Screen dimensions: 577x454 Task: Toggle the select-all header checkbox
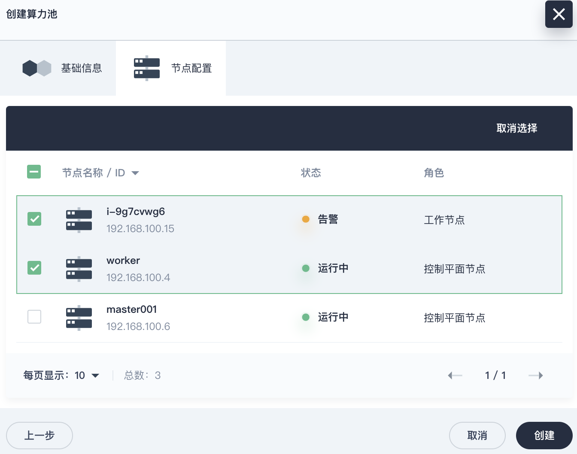[34, 172]
